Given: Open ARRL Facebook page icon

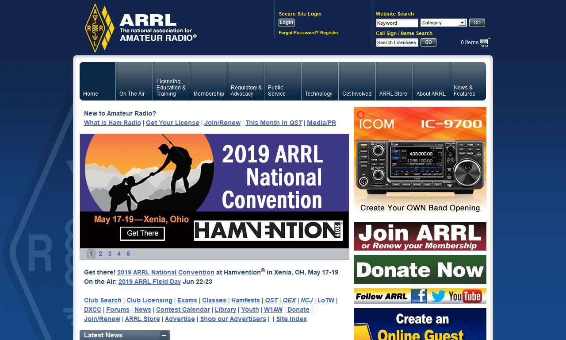Looking at the screenshot, I should point(419,296).
